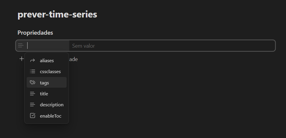Click the "Sem valor" value field
Screen dimensions: 286x138
[x=172, y=46]
